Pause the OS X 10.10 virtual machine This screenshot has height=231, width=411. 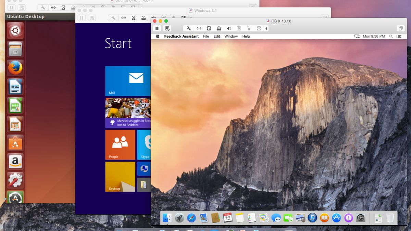tap(157, 28)
